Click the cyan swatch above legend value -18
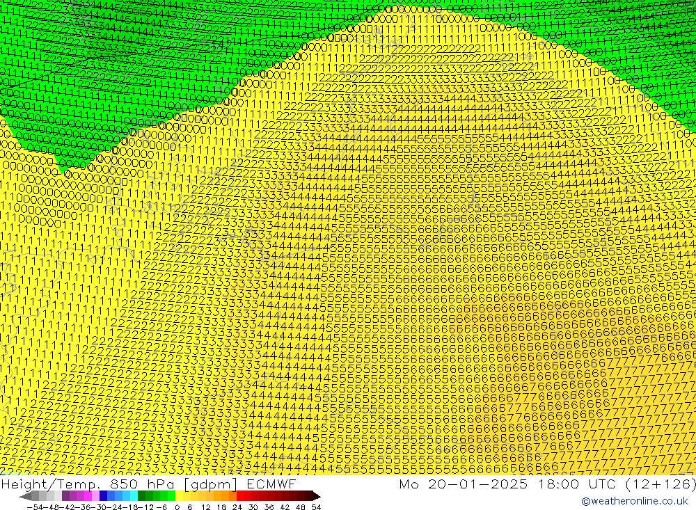 click(134, 496)
